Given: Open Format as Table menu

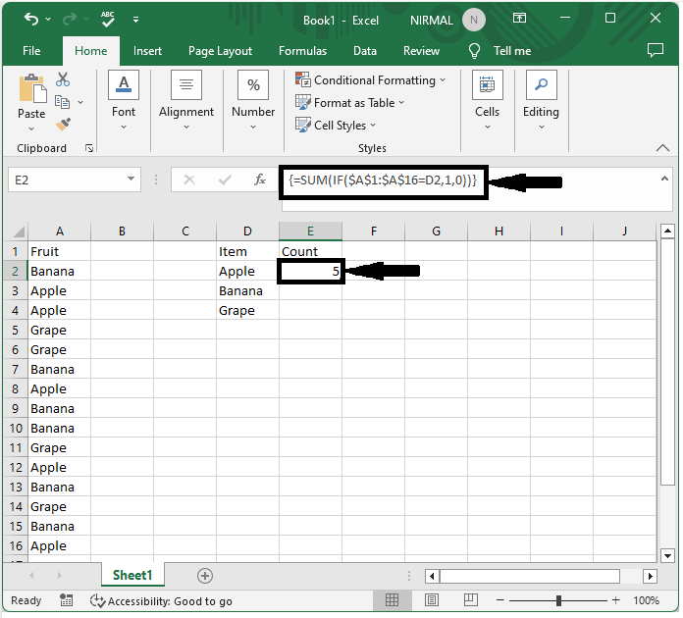Looking at the screenshot, I should pyautogui.click(x=349, y=103).
